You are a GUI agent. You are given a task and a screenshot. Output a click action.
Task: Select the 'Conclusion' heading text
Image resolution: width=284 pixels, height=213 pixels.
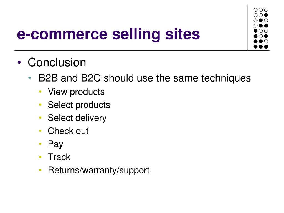pyautogui.click(x=57, y=62)
